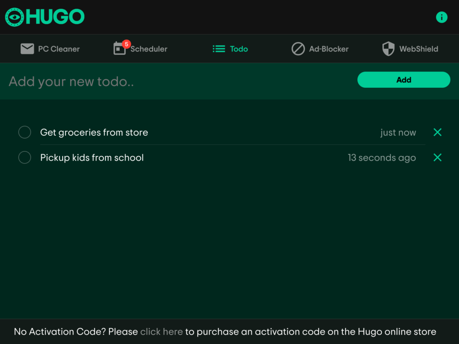Open the info icon in the top right
Image resolution: width=459 pixels, height=344 pixels.
tap(442, 17)
